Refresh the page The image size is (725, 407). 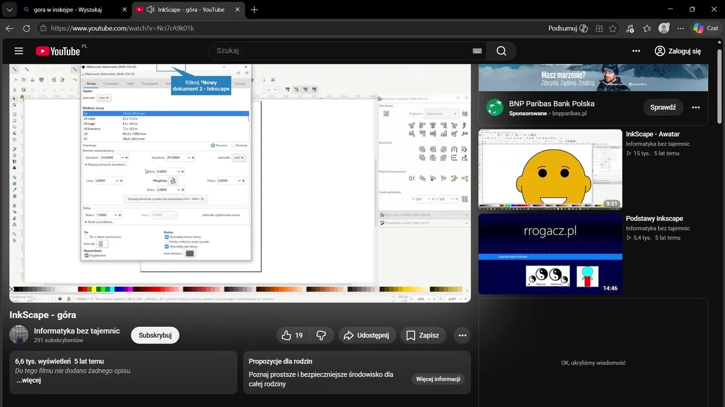tap(27, 28)
